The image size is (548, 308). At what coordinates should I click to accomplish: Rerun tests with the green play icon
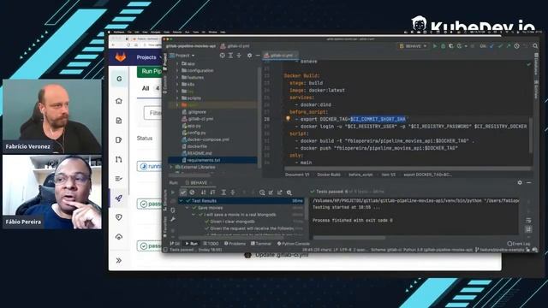point(173,192)
